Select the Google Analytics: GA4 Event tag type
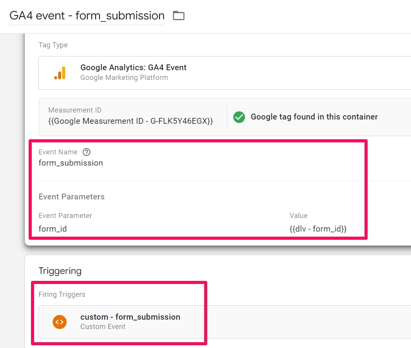 (133, 68)
